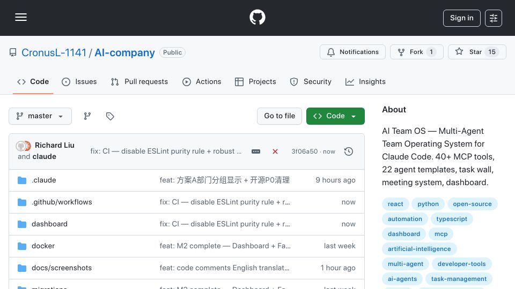The height and width of the screenshot is (289, 515).
Task: Click 'last week' timestamp in docker row
Action: tap(340, 246)
